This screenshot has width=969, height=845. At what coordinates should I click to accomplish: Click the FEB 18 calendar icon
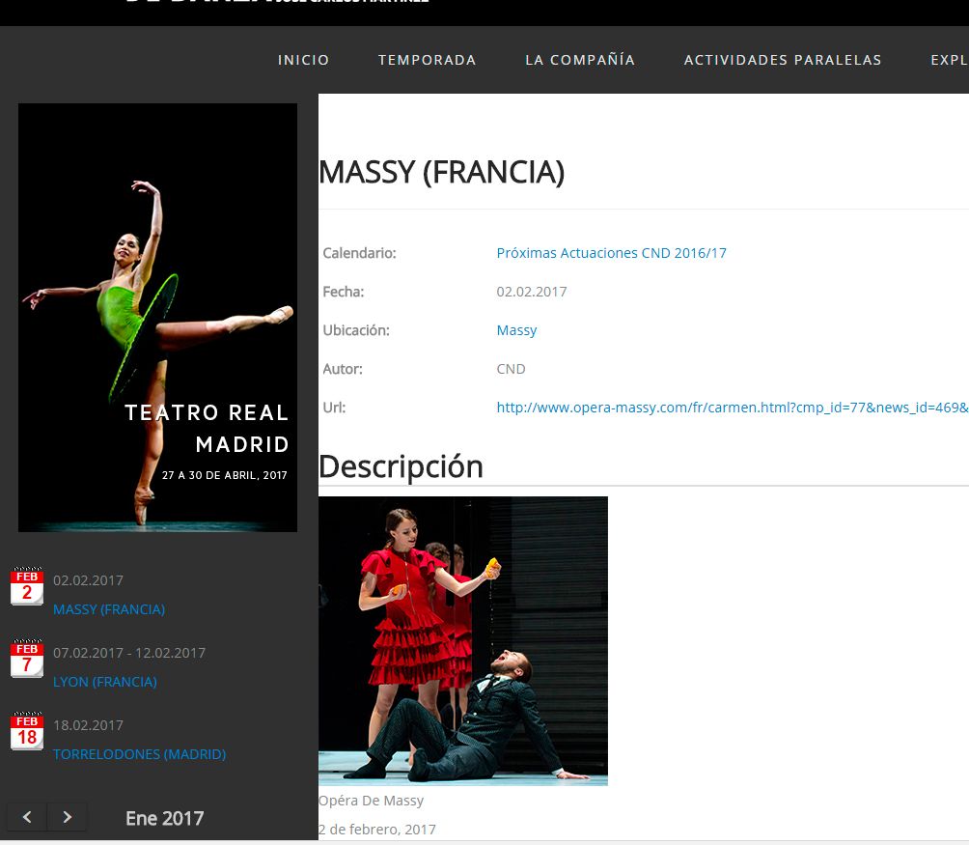(27, 731)
